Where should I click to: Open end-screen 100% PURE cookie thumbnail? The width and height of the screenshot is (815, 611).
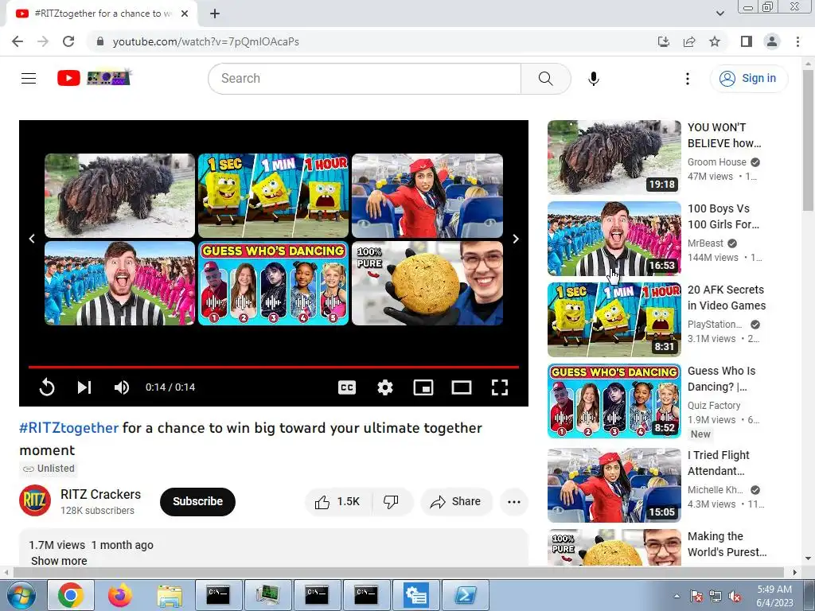pyautogui.click(x=427, y=283)
